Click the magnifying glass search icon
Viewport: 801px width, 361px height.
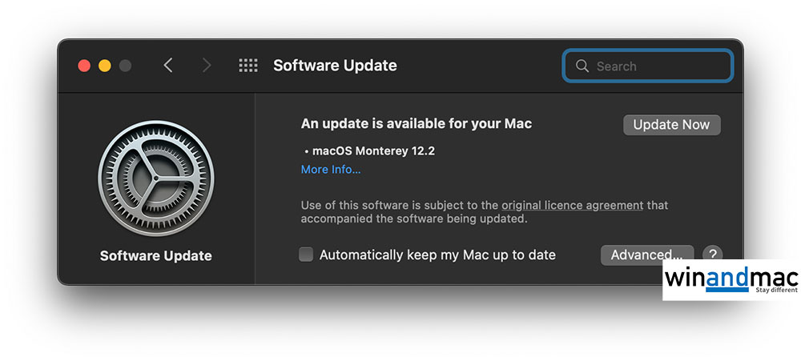point(582,66)
